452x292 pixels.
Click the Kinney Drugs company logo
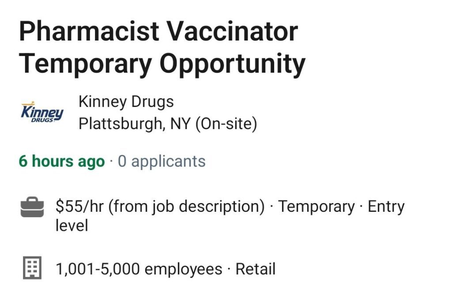click(x=42, y=112)
